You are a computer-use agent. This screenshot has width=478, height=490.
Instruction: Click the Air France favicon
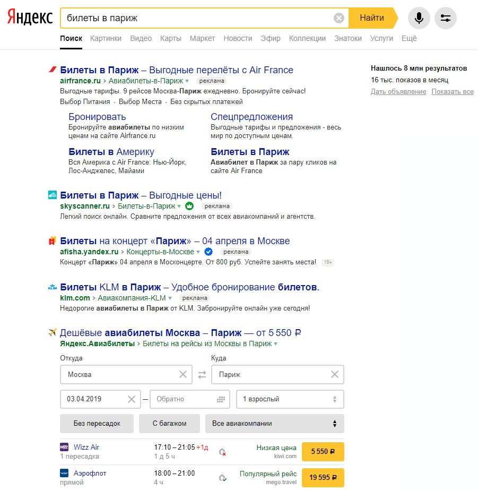coord(53,70)
